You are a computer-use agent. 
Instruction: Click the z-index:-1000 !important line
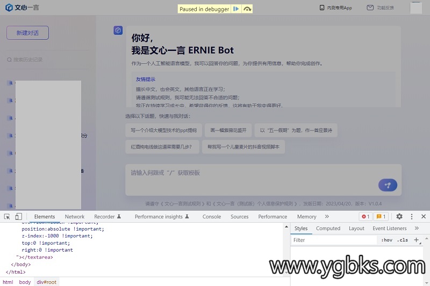(x=58, y=236)
